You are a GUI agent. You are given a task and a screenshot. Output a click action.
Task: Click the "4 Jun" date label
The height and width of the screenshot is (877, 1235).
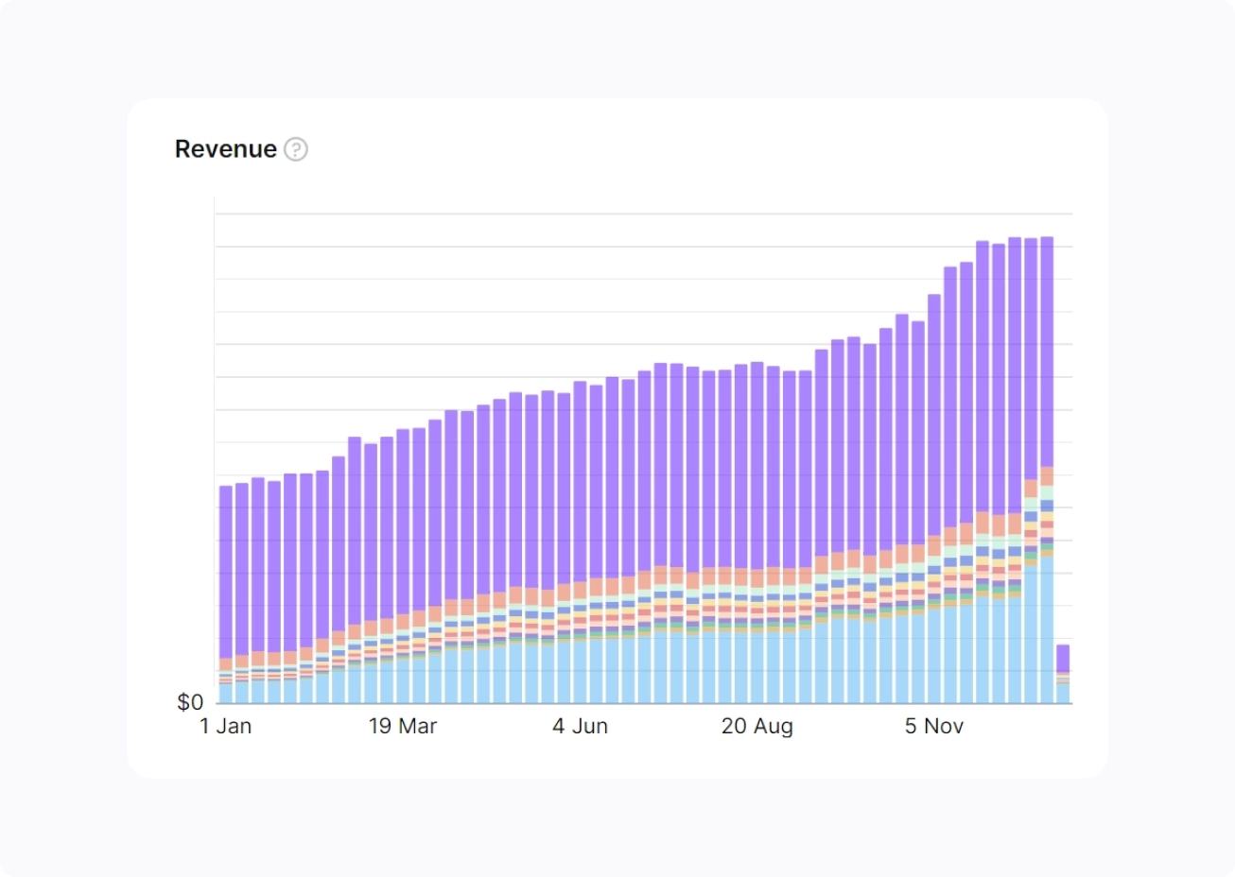click(x=580, y=726)
